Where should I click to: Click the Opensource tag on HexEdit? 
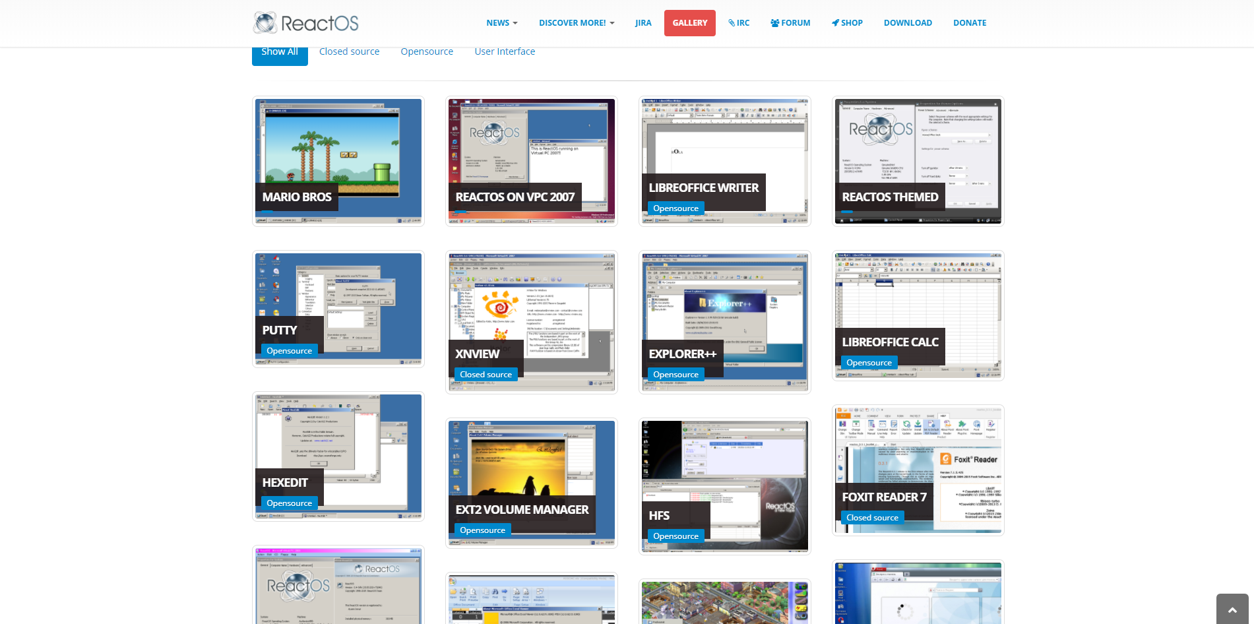pos(290,503)
